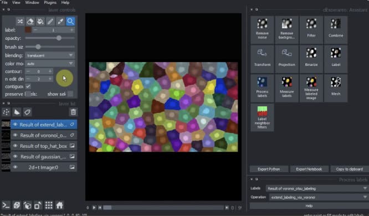The width and height of the screenshot is (369, 216).
Task: Toggle grid mode view
Action: pyautogui.click(x=49, y=205)
